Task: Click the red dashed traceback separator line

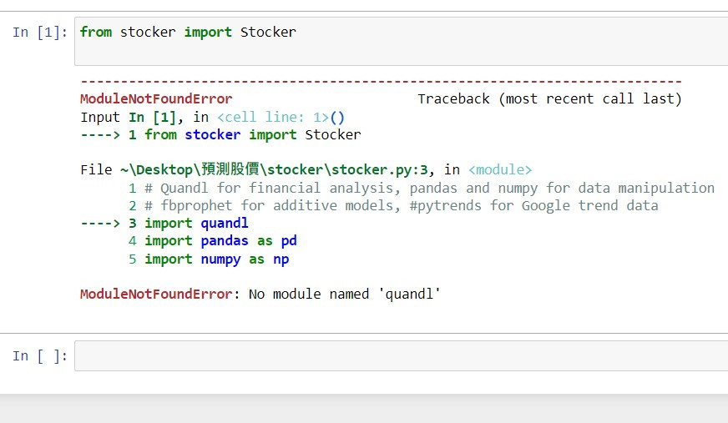Action: pos(381,82)
